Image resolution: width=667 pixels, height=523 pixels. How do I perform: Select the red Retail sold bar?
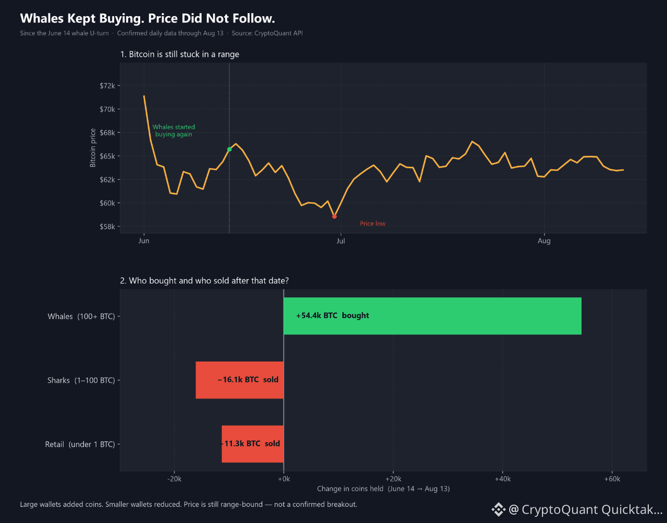253,444
